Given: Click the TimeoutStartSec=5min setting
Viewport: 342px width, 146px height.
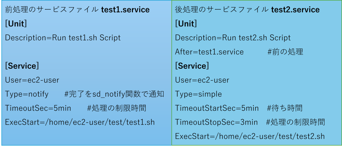Looking at the screenshot, I should 217,108.
